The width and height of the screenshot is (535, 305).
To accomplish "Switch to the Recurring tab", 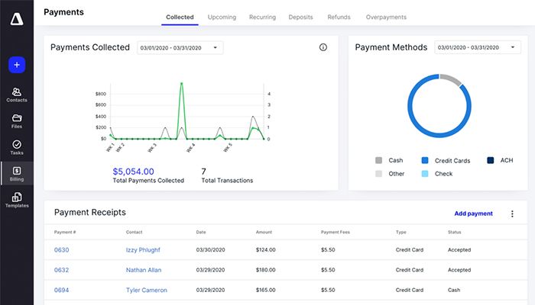I will point(262,17).
